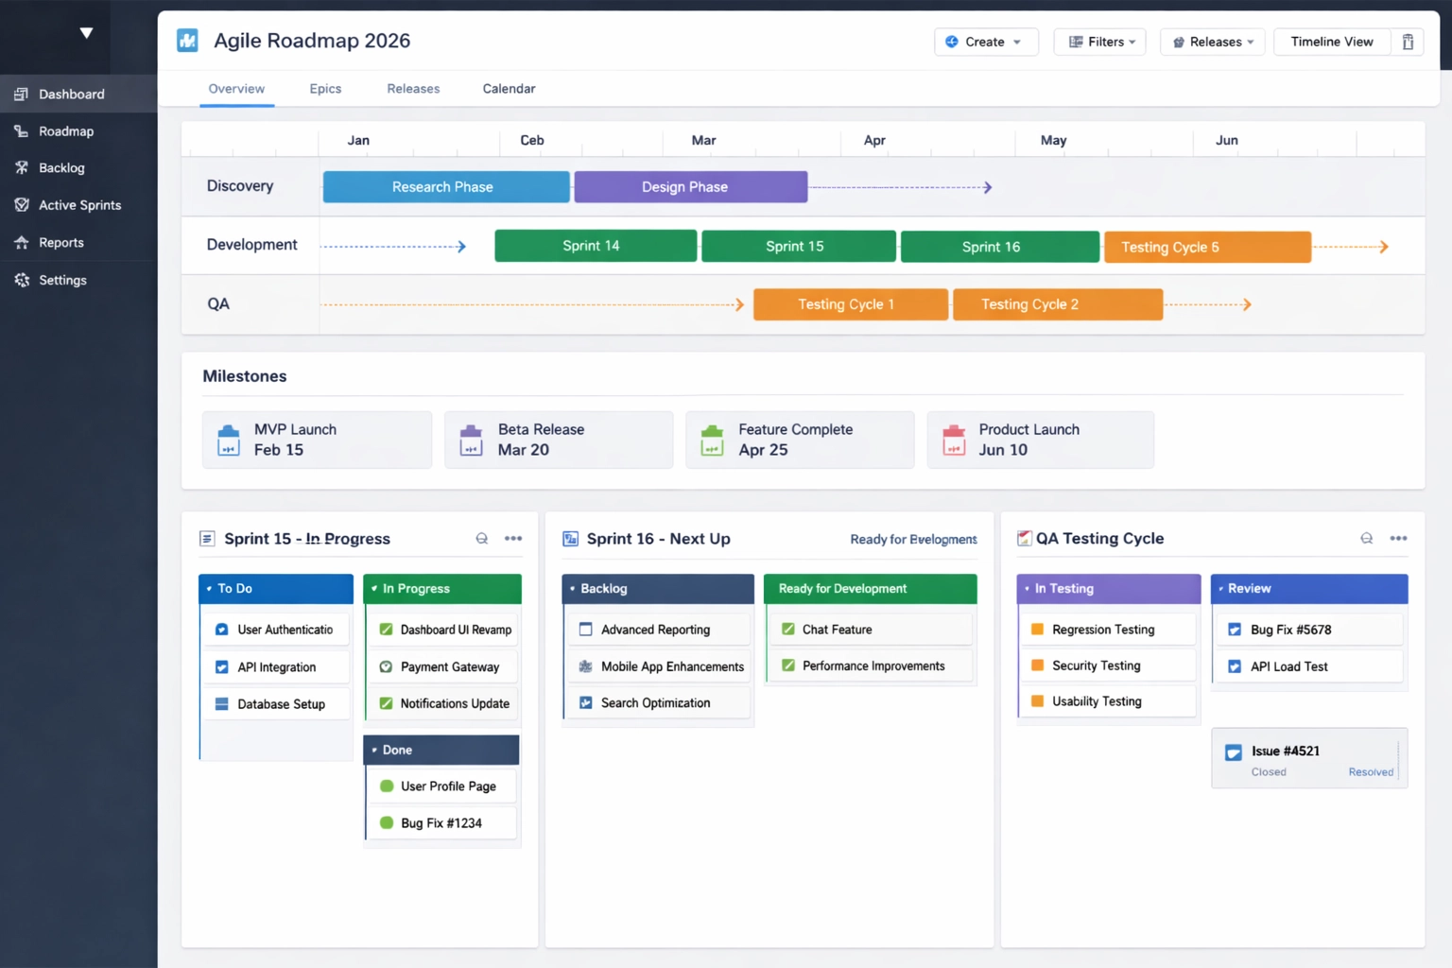Switch to the Epics tab
Screen dimensions: 1452x968
click(x=325, y=88)
